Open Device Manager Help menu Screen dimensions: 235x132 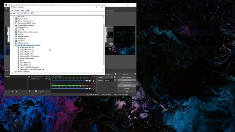click(28, 10)
